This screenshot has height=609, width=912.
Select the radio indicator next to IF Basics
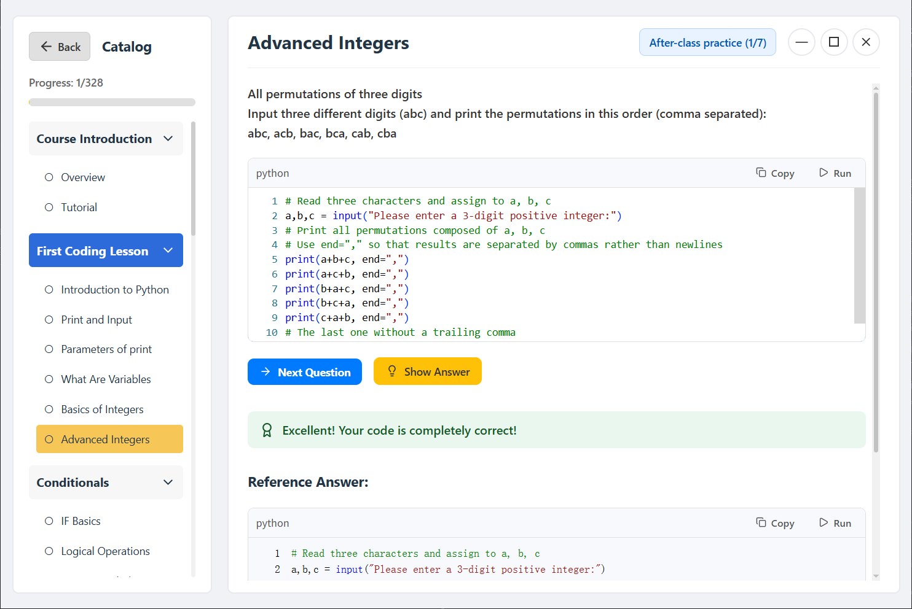(x=49, y=521)
